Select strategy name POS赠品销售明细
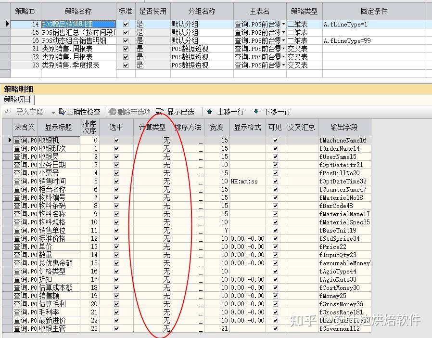The height and width of the screenshot is (338, 432). point(78,24)
